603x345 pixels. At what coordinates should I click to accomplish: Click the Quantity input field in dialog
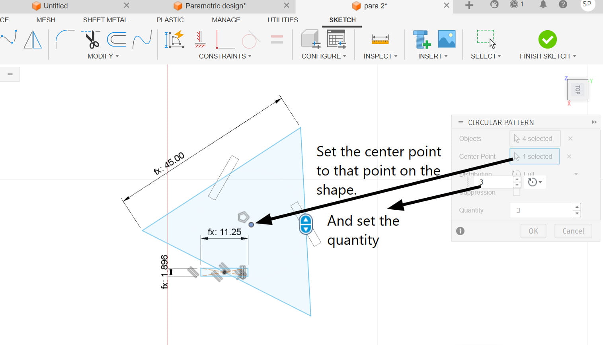click(541, 210)
